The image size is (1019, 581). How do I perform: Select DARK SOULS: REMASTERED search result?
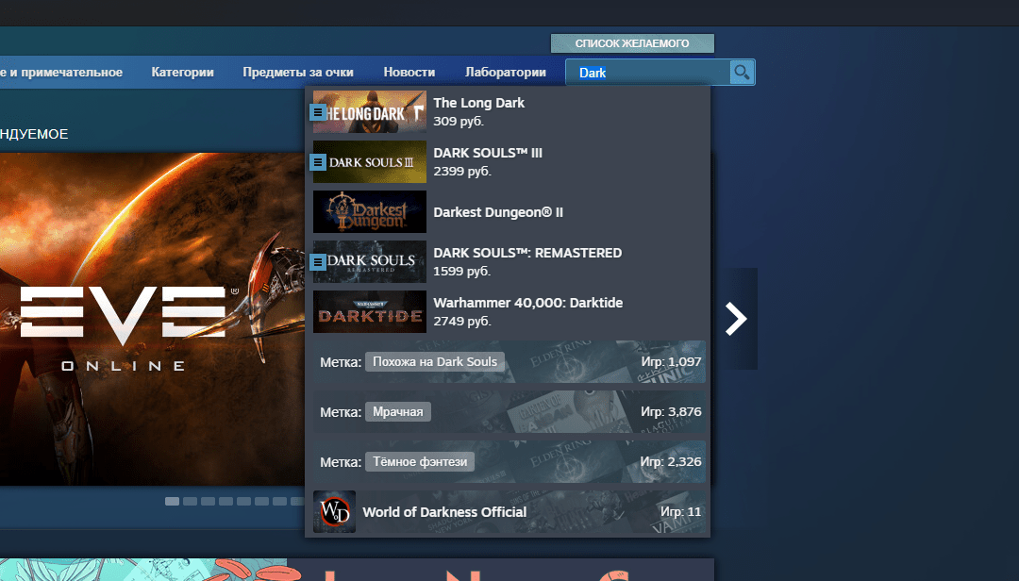pyautogui.click(x=509, y=262)
